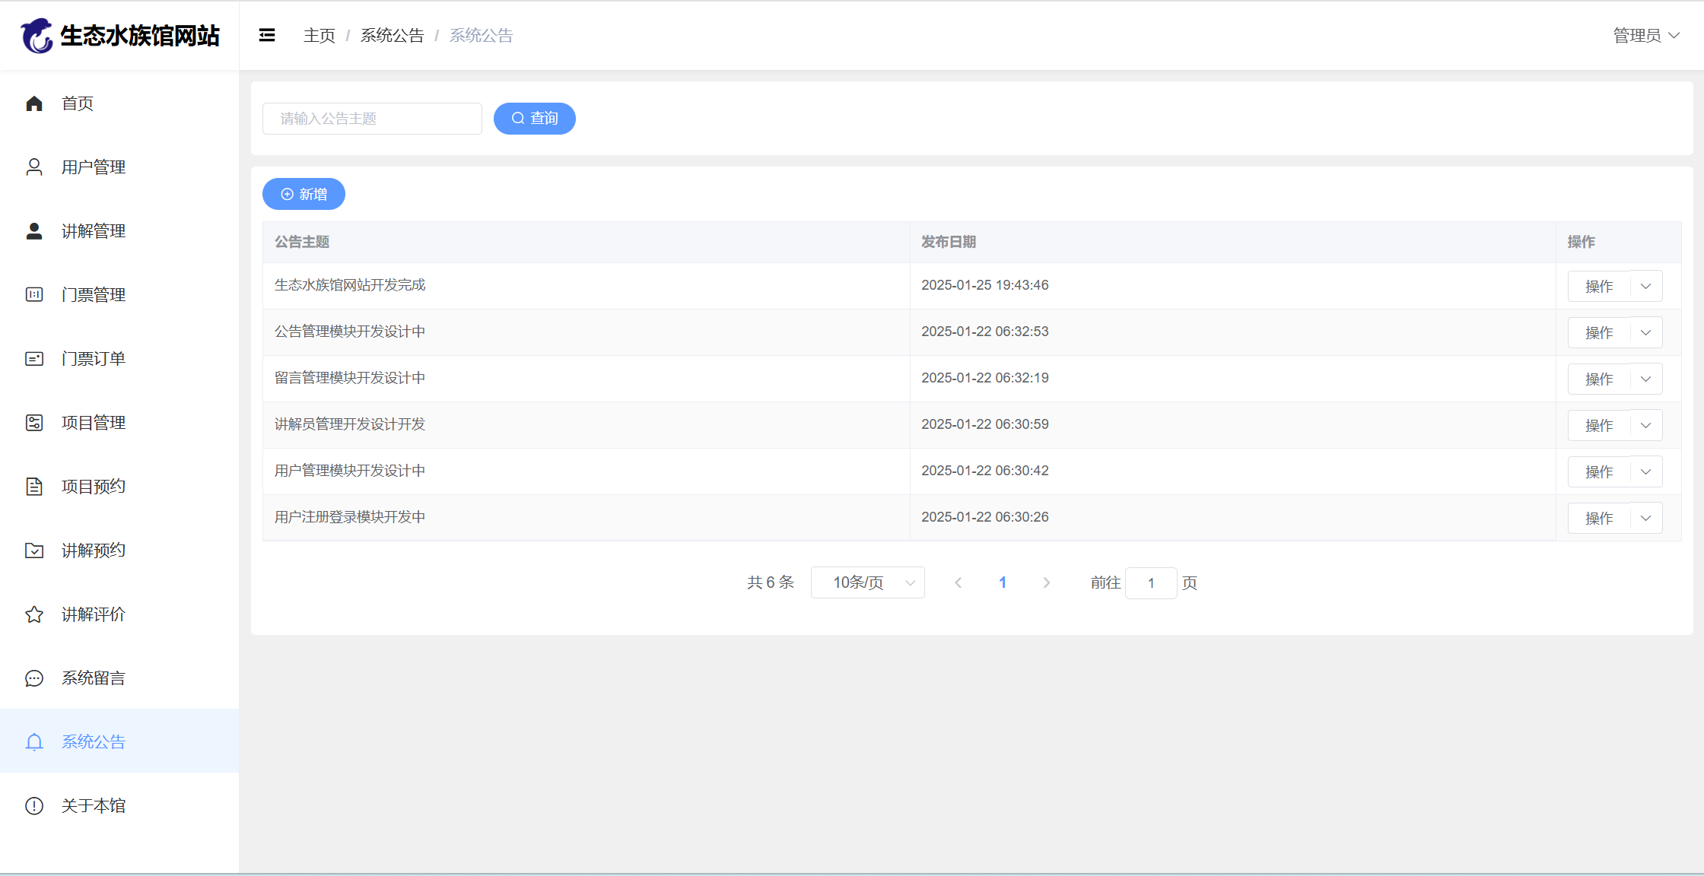Image resolution: width=1704 pixels, height=876 pixels.
Task: Click the chat bubble icon beside 系统留言
Action: (34, 678)
